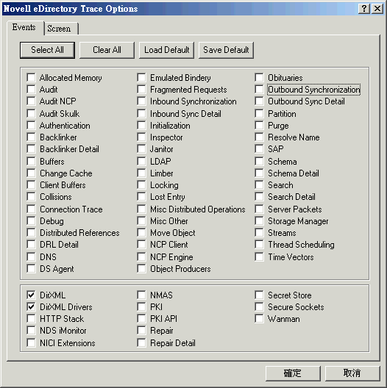387x388 pixels.
Task: Tick the Authentication checkbox
Action: coord(31,126)
